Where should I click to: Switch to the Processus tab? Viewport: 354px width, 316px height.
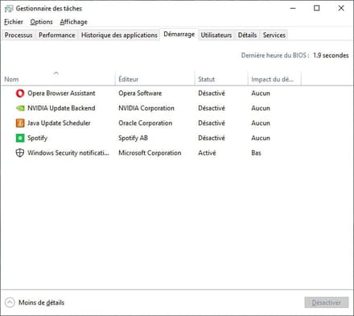click(x=19, y=35)
